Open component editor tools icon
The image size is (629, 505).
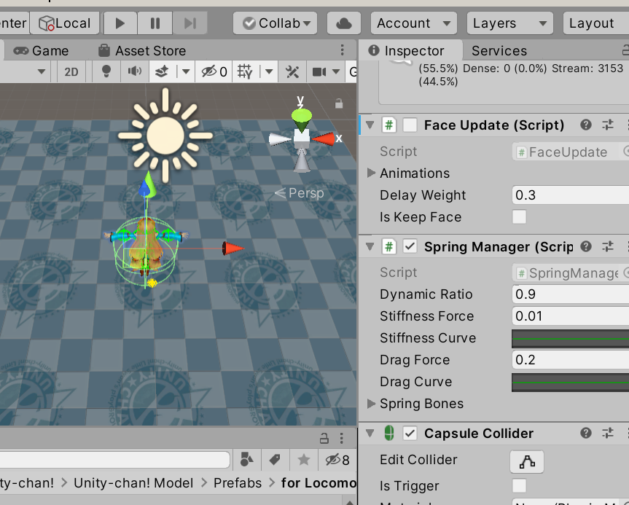(292, 72)
